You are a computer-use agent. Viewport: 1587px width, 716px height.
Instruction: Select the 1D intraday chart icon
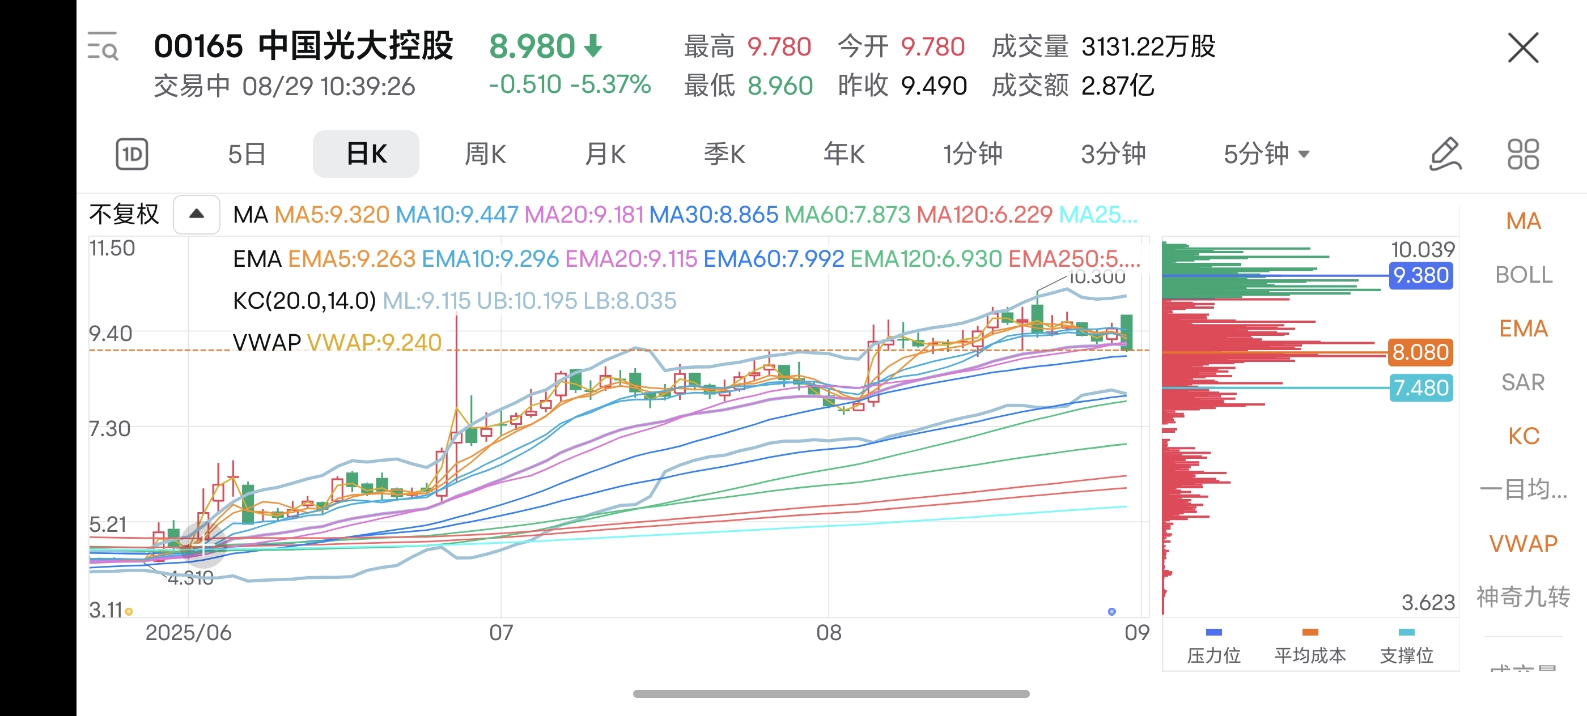coord(132,154)
